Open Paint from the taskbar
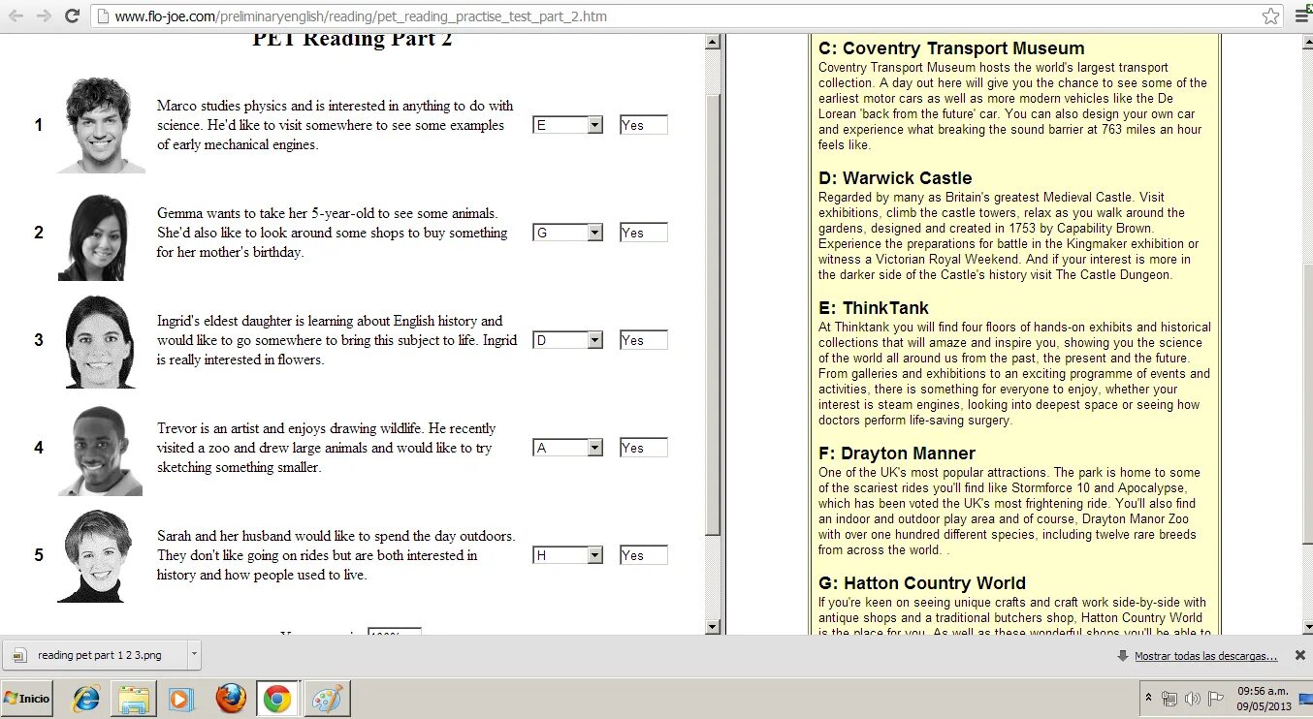1313x719 pixels. [327, 698]
